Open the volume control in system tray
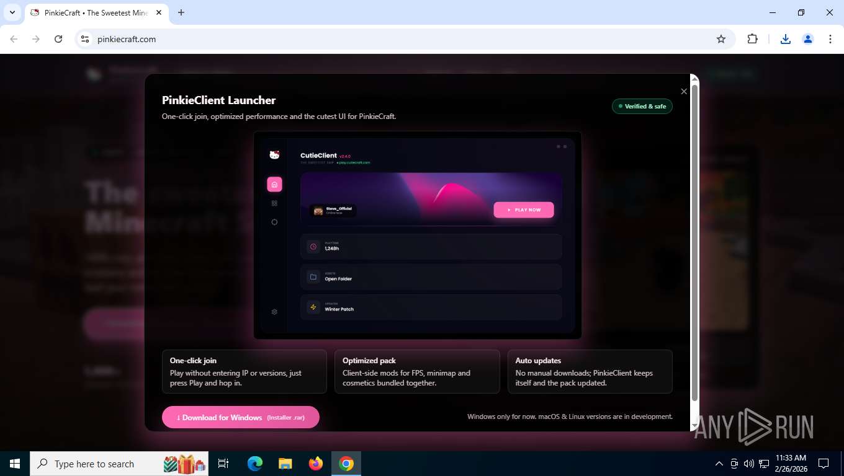The height and width of the screenshot is (476, 844). [749, 464]
